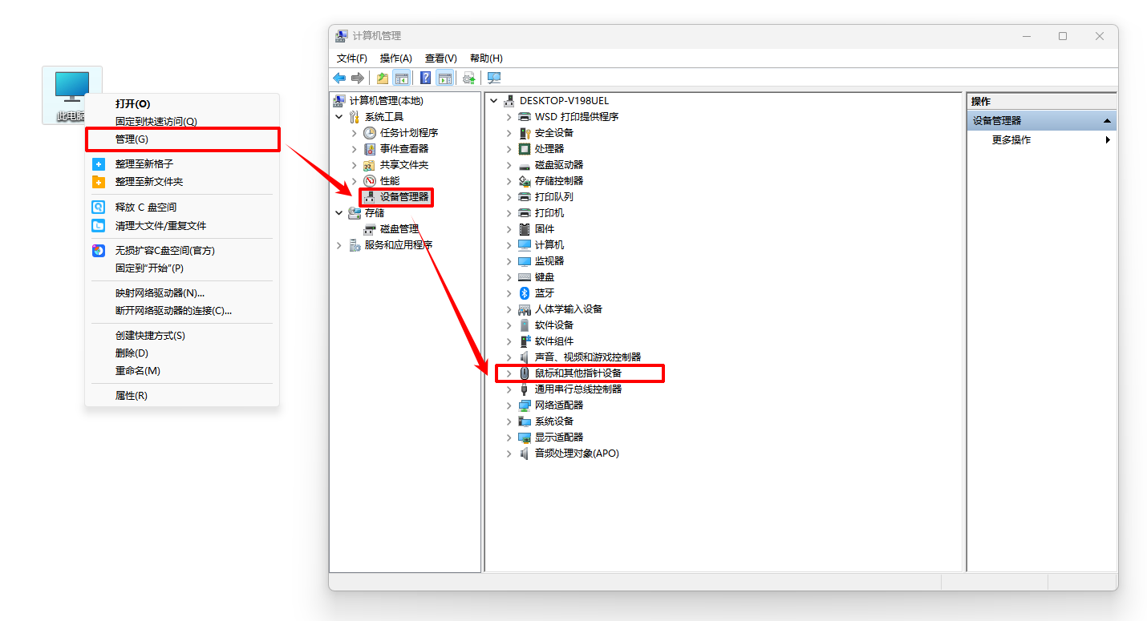Click the 磁盘管理 icon in console tree
Screen dimensions: 1147x621
(x=370, y=228)
